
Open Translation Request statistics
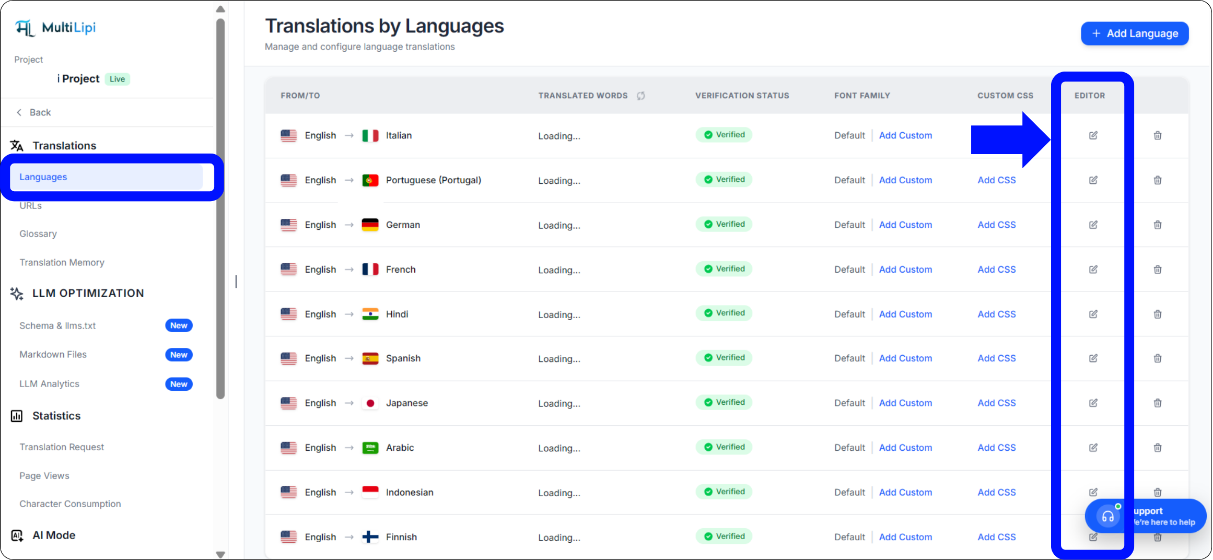(x=62, y=447)
